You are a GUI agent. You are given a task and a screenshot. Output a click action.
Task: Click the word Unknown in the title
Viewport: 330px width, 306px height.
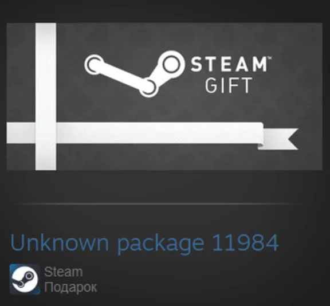(x=60, y=242)
